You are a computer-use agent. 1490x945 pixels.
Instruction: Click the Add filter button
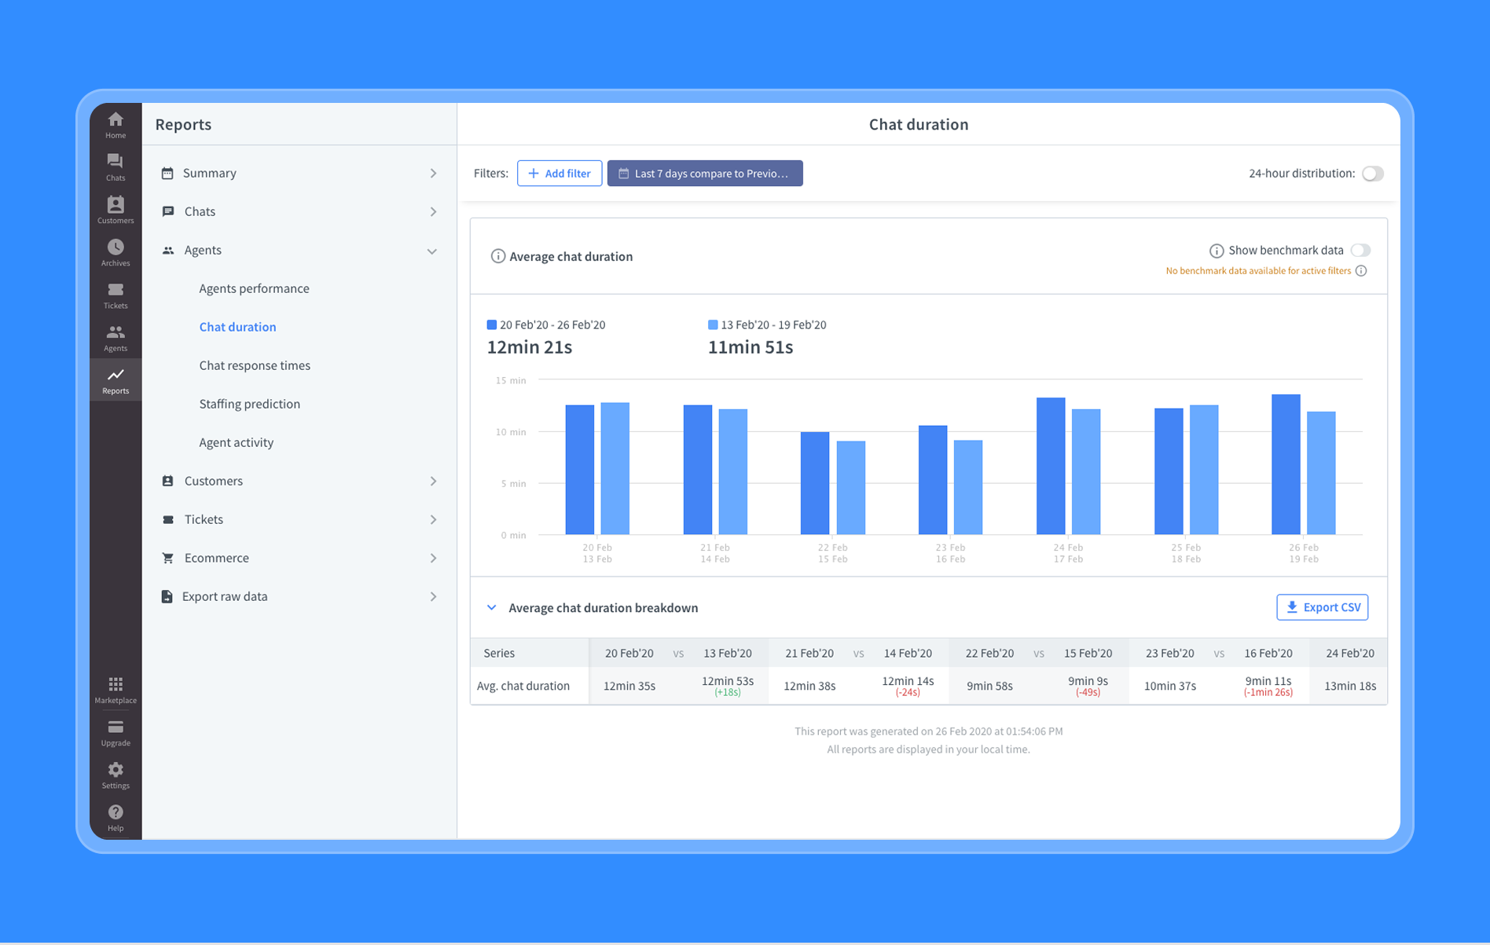559,174
